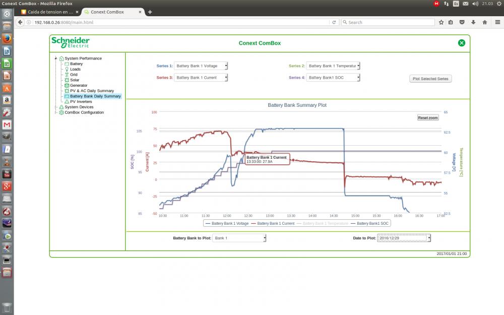
Task: Bookmark this page with the star icon
Action: (441, 22)
